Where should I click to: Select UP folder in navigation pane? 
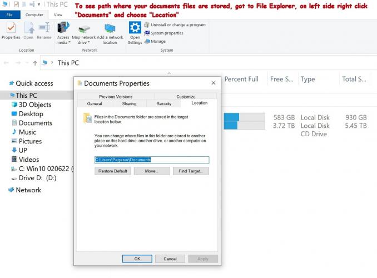point(23,150)
